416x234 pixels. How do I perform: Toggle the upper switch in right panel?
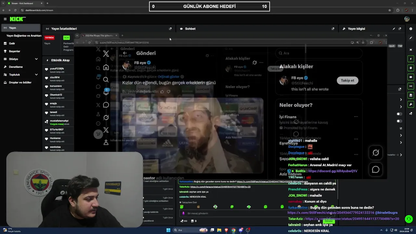(399, 114)
